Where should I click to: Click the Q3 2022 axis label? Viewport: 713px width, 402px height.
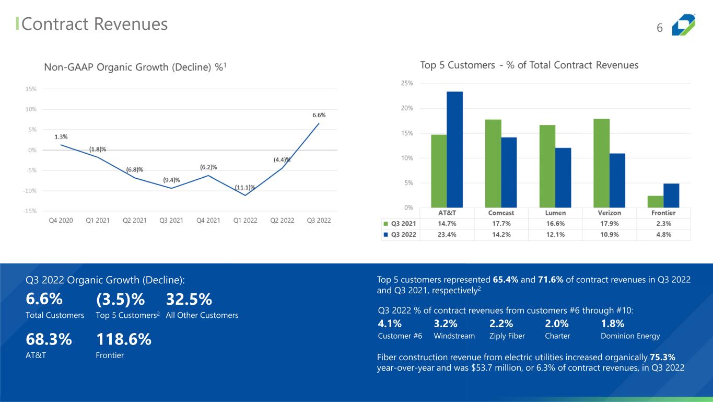coord(319,221)
